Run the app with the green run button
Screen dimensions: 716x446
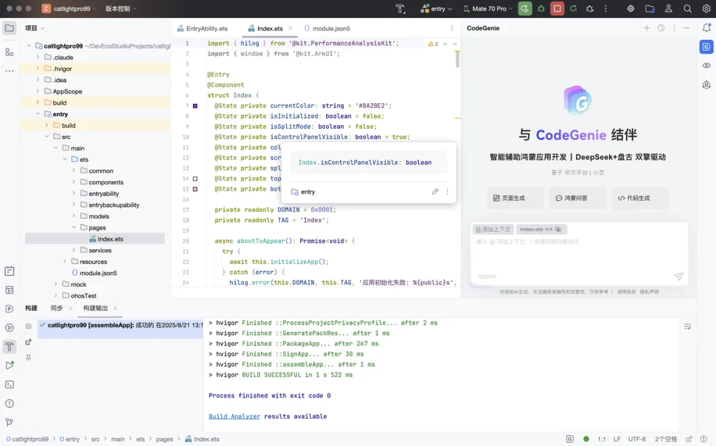tap(524, 9)
